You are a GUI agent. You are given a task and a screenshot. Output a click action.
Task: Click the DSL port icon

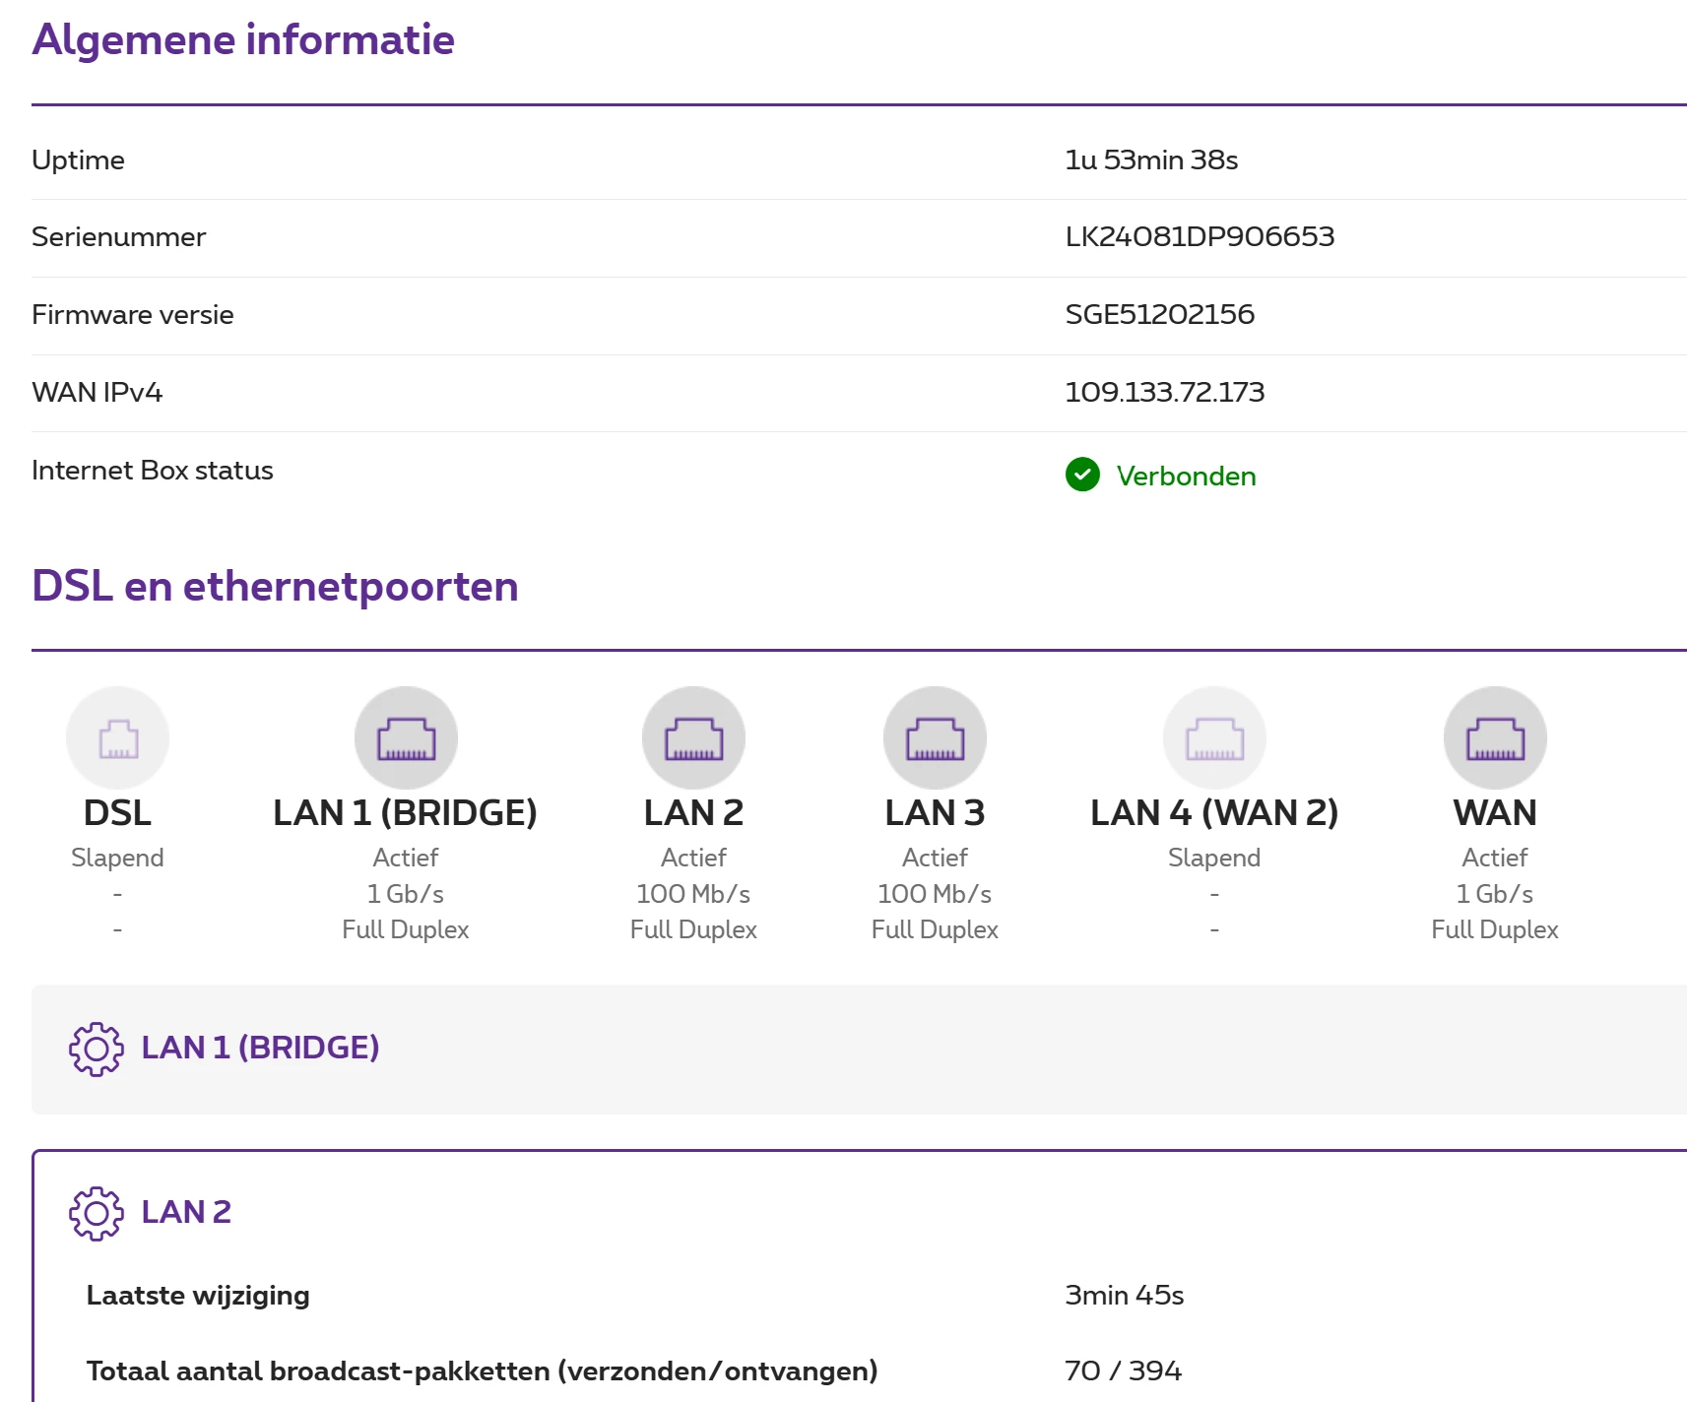[117, 737]
